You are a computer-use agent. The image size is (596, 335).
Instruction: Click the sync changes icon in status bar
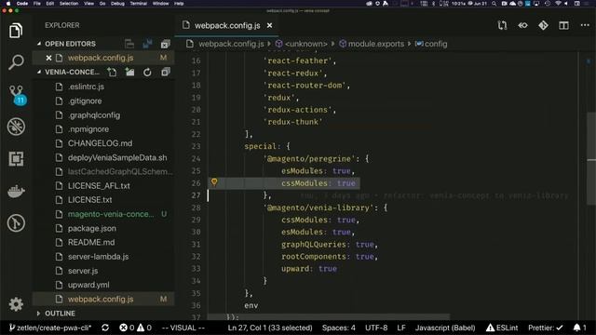point(105,328)
